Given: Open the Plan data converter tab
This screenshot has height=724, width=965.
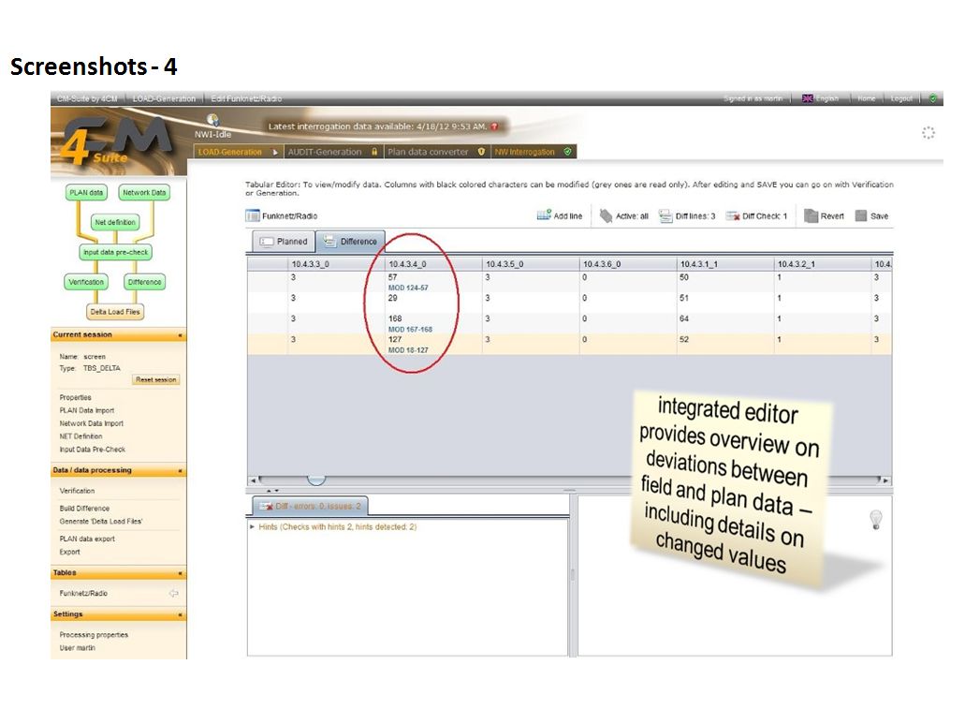Looking at the screenshot, I should [436, 152].
